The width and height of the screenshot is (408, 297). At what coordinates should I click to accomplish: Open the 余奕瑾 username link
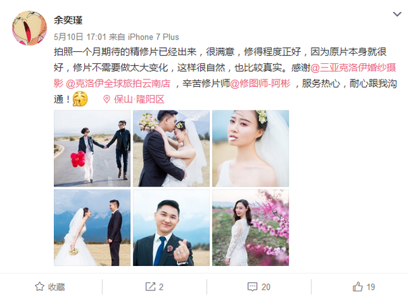click(68, 20)
